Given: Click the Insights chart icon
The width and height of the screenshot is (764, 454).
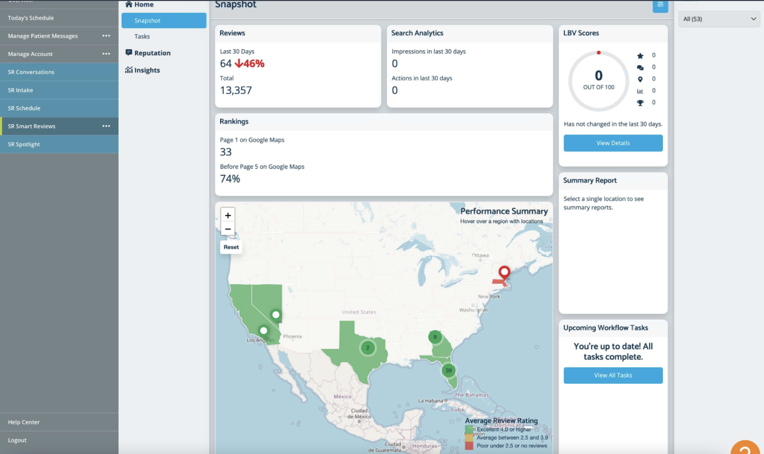Looking at the screenshot, I should point(129,70).
